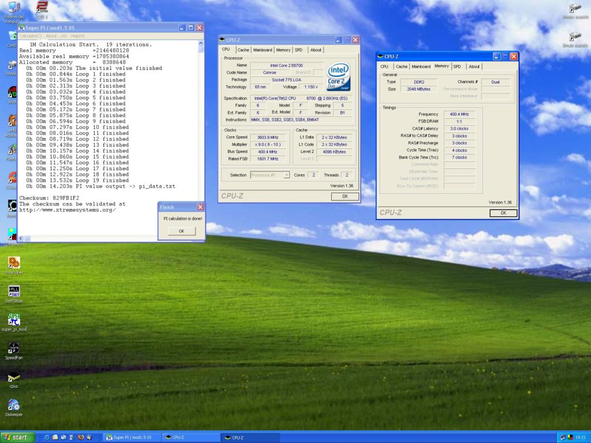The image size is (591, 443).
Task: Activate the second CPU-Z taskbar button
Action: pyautogui.click(x=250, y=437)
